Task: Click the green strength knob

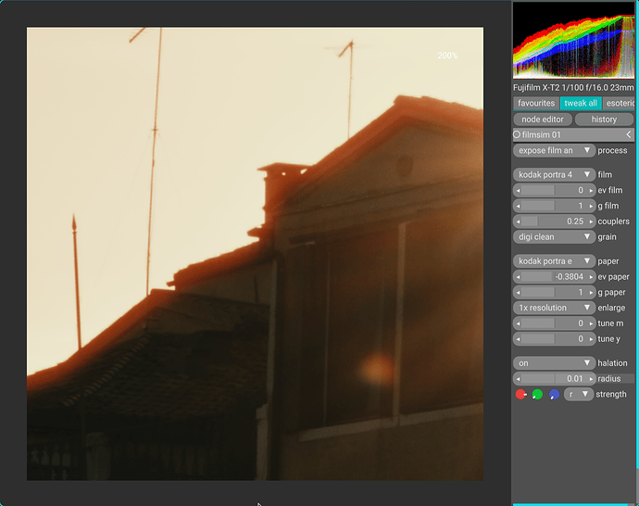Action: tap(537, 394)
